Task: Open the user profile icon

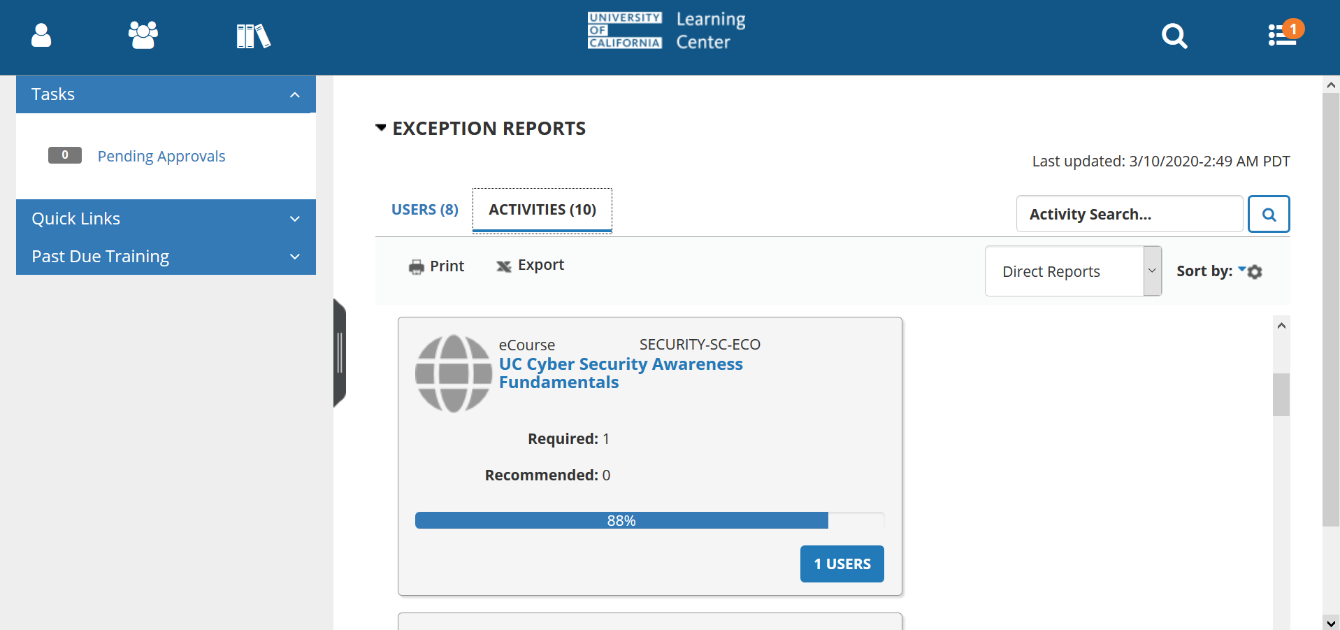Action: click(x=41, y=35)
